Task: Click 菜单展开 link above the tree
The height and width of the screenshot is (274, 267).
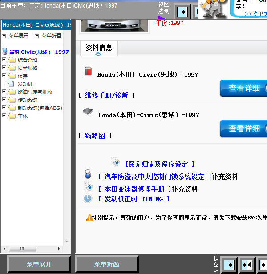Action: click(x=19, y=36)
